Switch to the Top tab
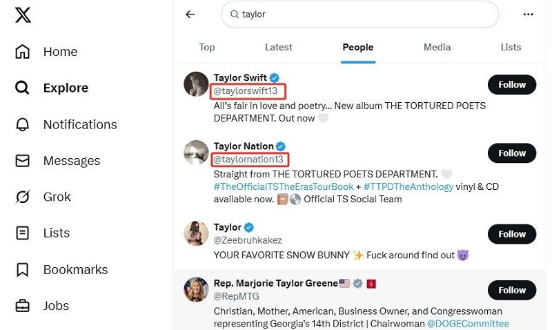The image size is (552, 330). [206, 47]
